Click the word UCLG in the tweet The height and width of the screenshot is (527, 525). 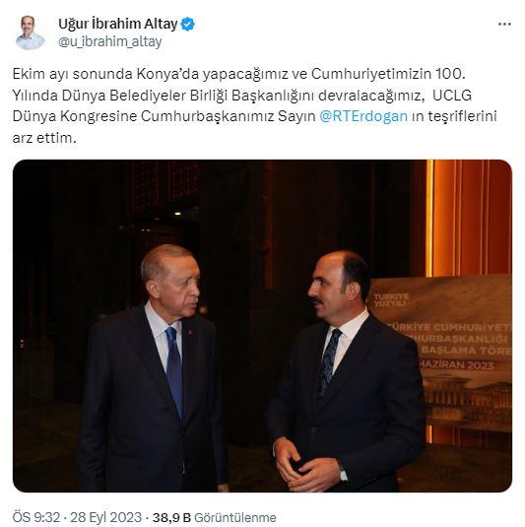pyautogui.click(x=452, y=96)
